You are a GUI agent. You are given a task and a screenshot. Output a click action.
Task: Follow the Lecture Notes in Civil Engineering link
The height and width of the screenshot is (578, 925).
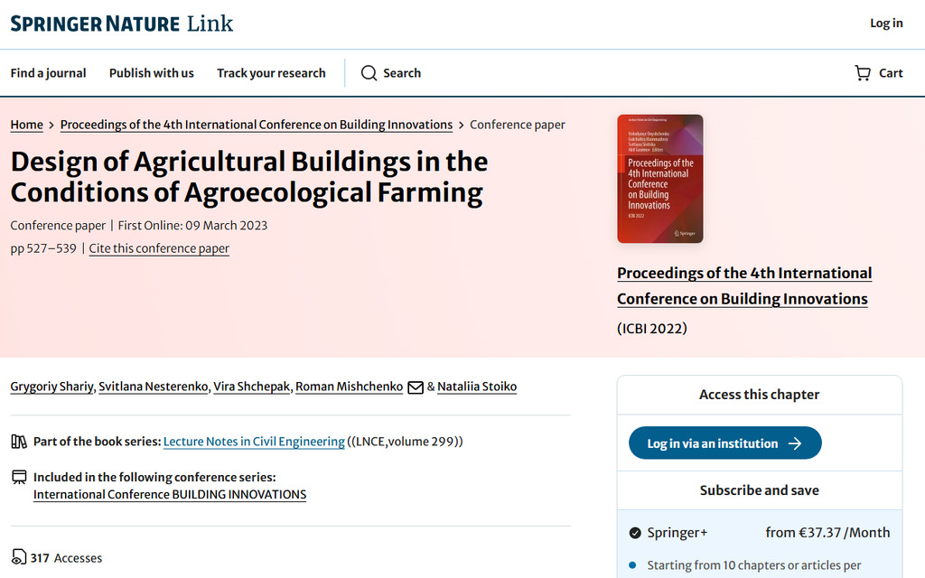(x=253, y=441)
